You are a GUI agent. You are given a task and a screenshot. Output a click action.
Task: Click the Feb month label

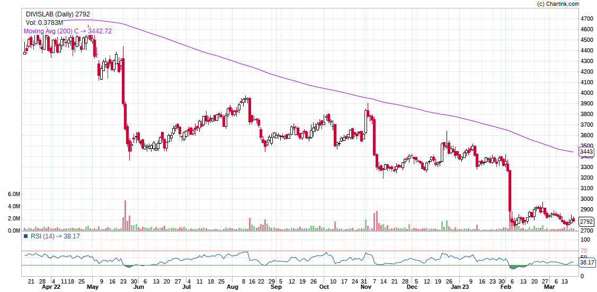click(x=505, y=286)
